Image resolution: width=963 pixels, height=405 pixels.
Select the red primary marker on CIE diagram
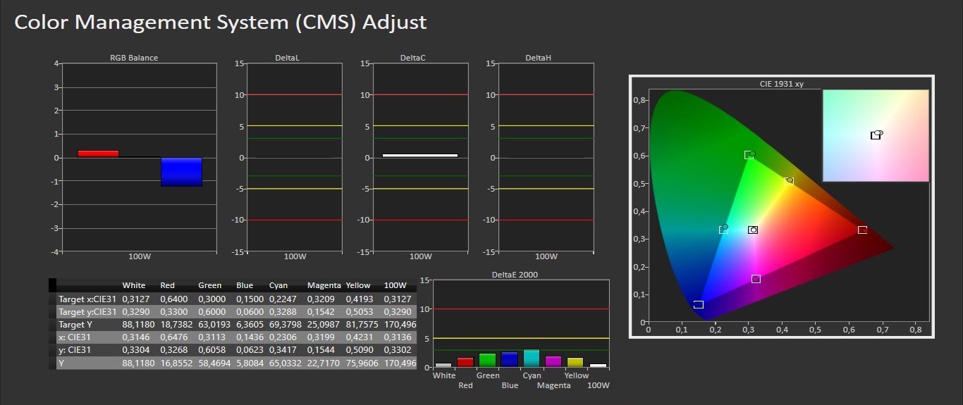pos(862,230)
